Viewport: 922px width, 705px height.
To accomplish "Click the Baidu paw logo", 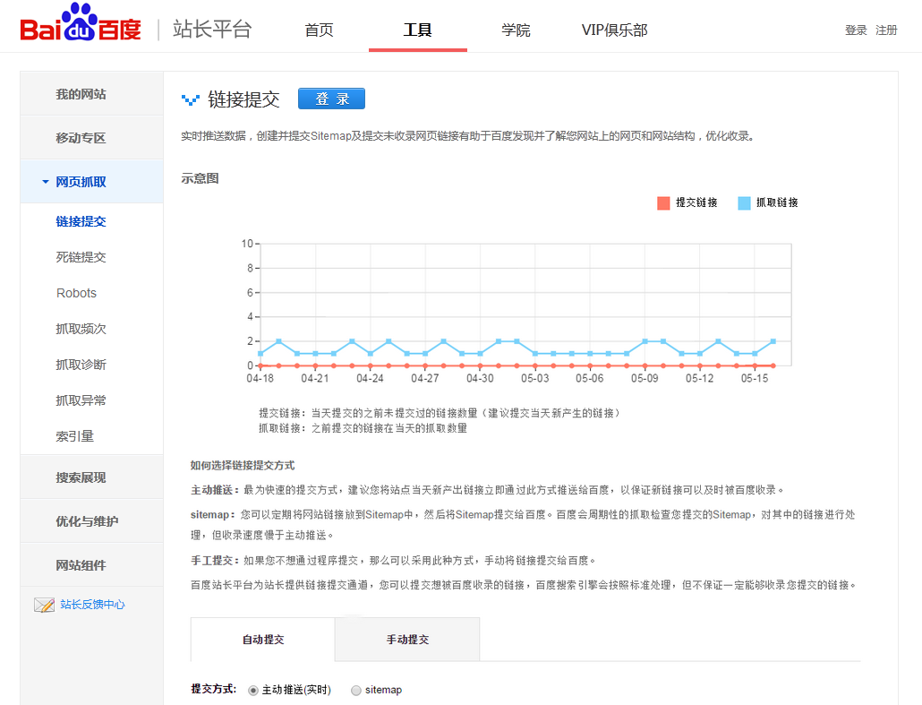I will [x=81, y=23].
